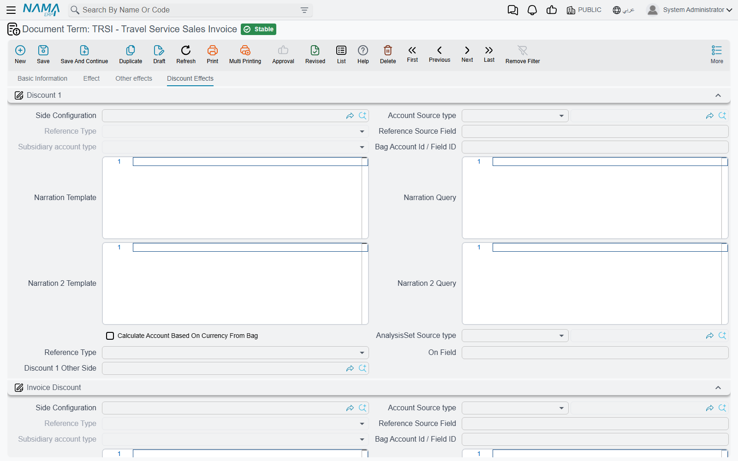Open the chat messages icon in header
738x461 pixels.
tap(513, 10)
